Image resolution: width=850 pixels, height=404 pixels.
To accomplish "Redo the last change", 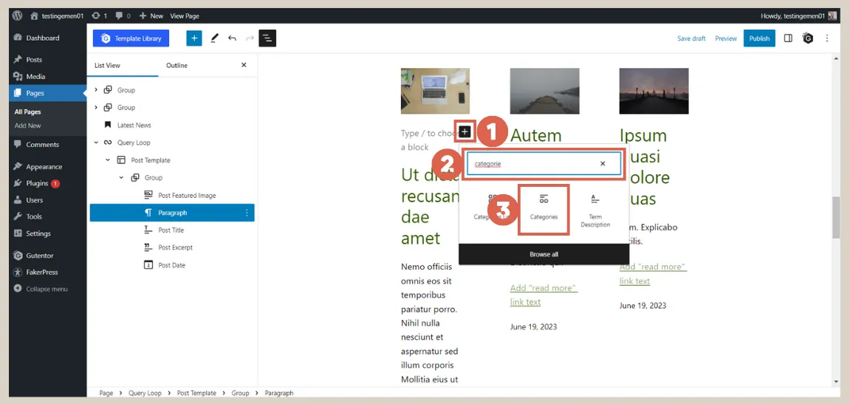I will 250,38.
